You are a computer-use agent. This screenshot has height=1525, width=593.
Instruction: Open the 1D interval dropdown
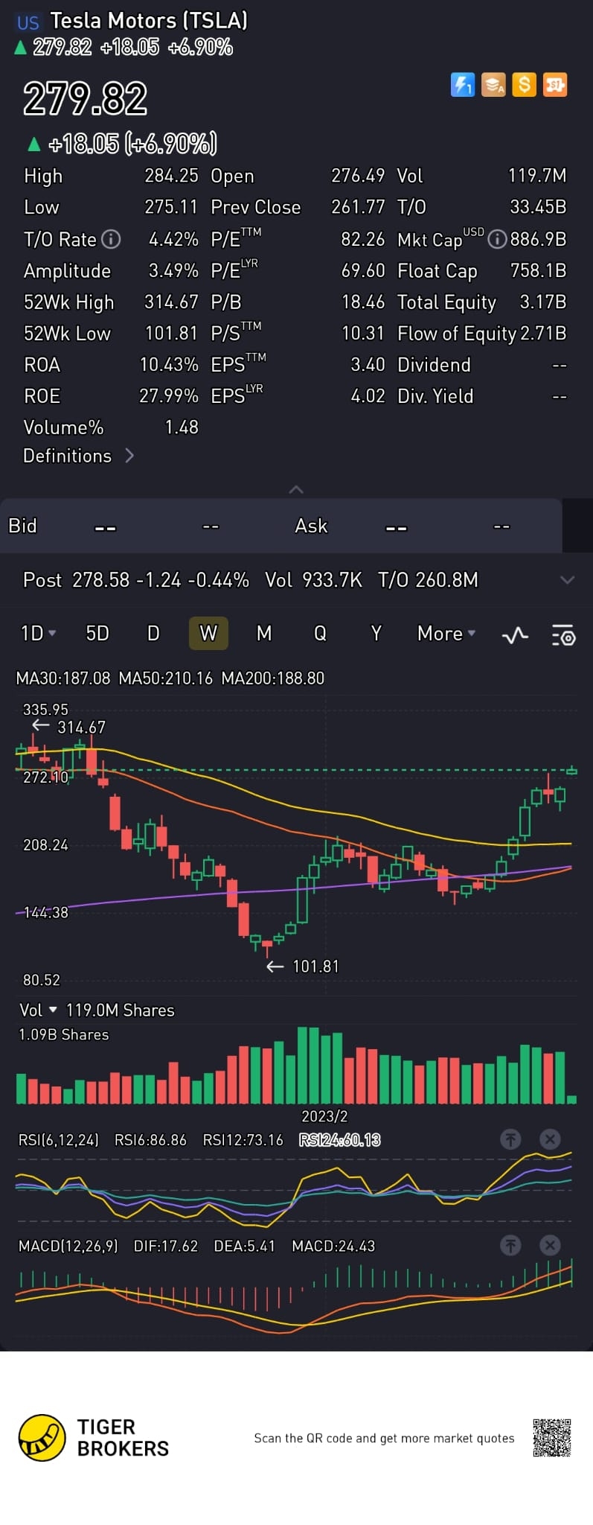pyautogui.click(x=38, y=633)
